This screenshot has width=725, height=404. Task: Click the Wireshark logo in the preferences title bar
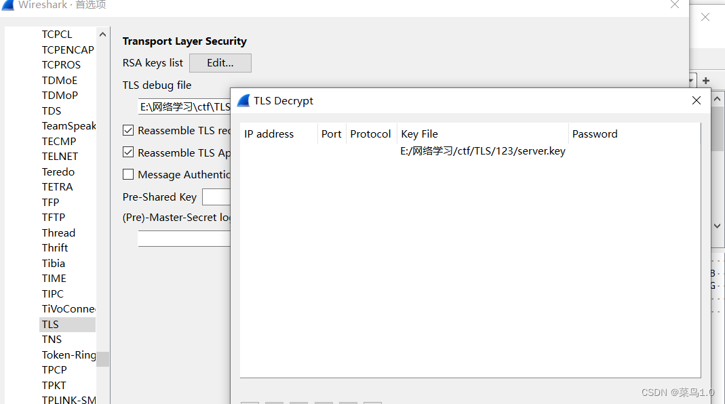[x=7, y=5]
